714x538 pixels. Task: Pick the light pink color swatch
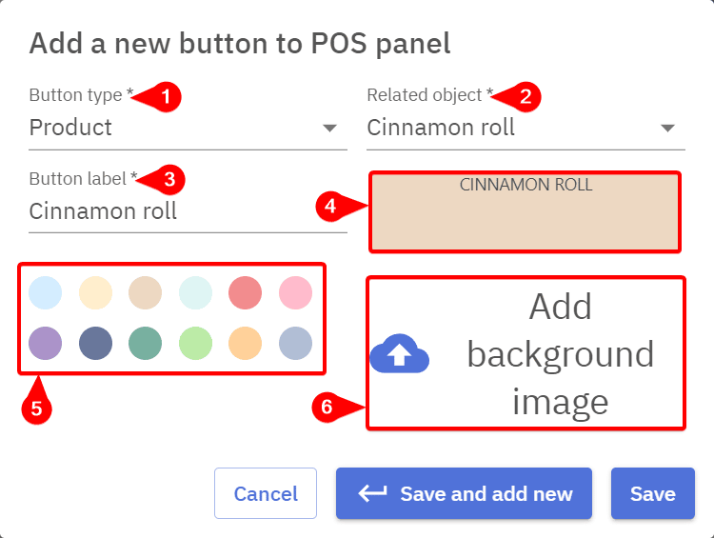pyautogui.click(x=295, y=292)
